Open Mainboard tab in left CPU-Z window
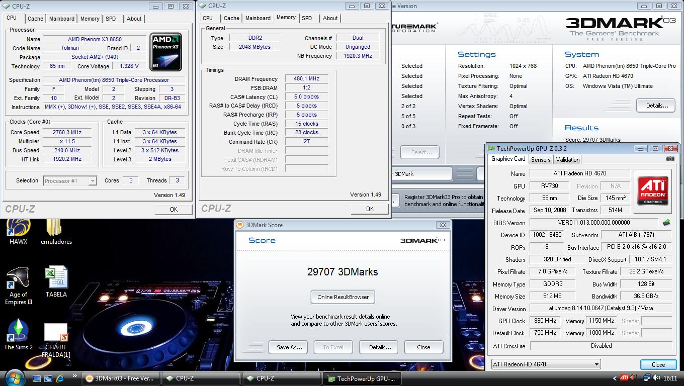Viewport: 684px width, 386px height. pyautogui.click(x=62, y=19)
